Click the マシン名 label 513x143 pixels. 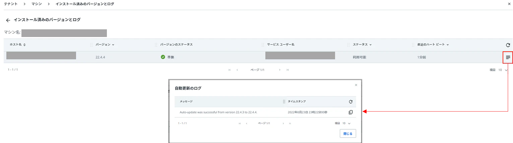pos(12,32)
